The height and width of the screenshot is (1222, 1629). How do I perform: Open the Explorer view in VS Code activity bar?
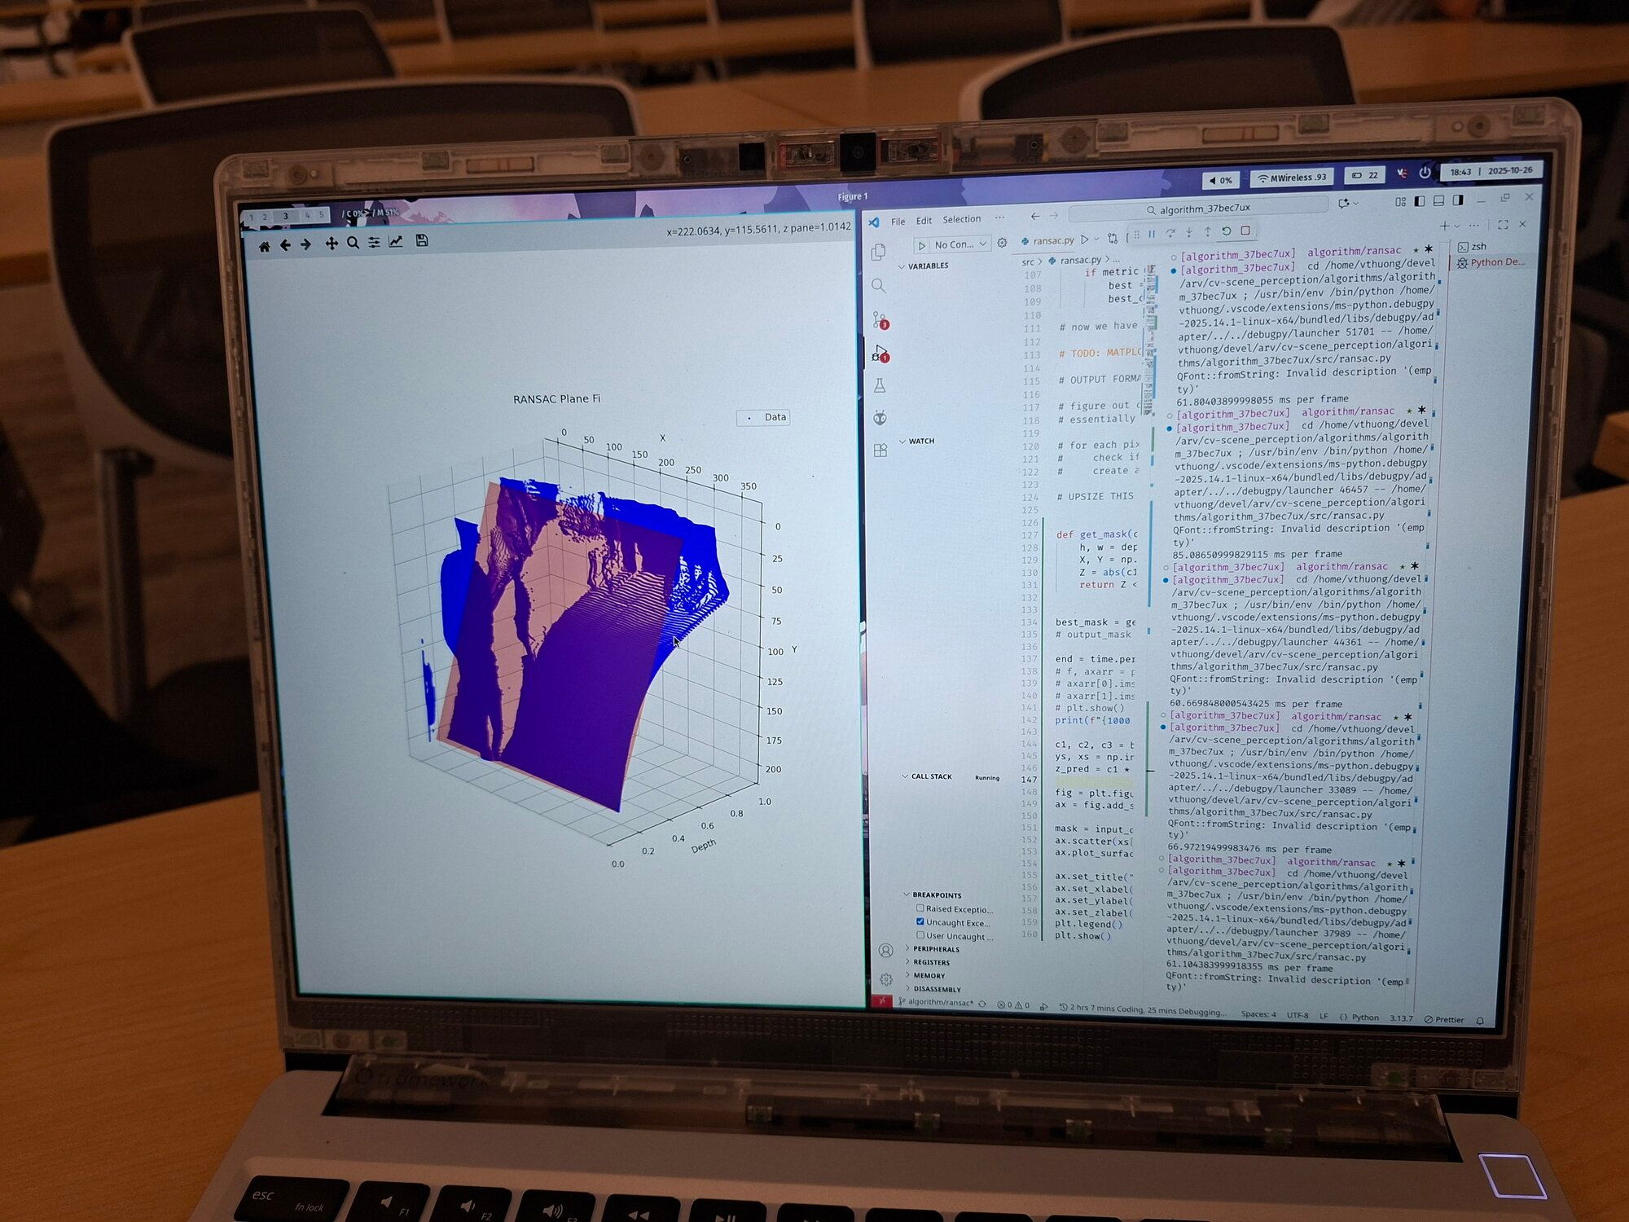(x=879, y=253)
